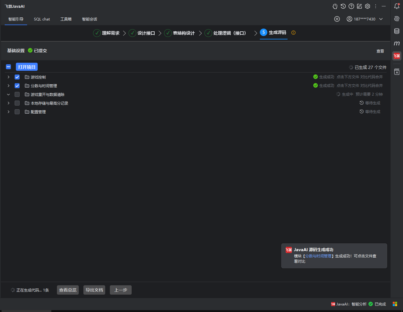Click the 分数与时间管理 link in the notification

(318, 256)
